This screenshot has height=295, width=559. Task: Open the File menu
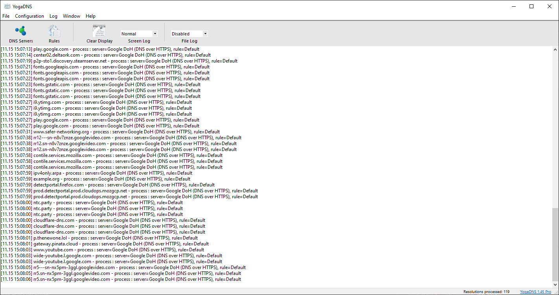click(6, 16)
